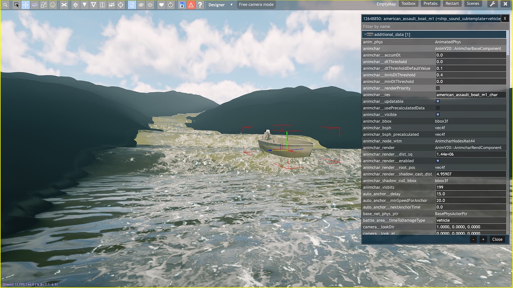Select the Move gizmo tool

(26, 5)
